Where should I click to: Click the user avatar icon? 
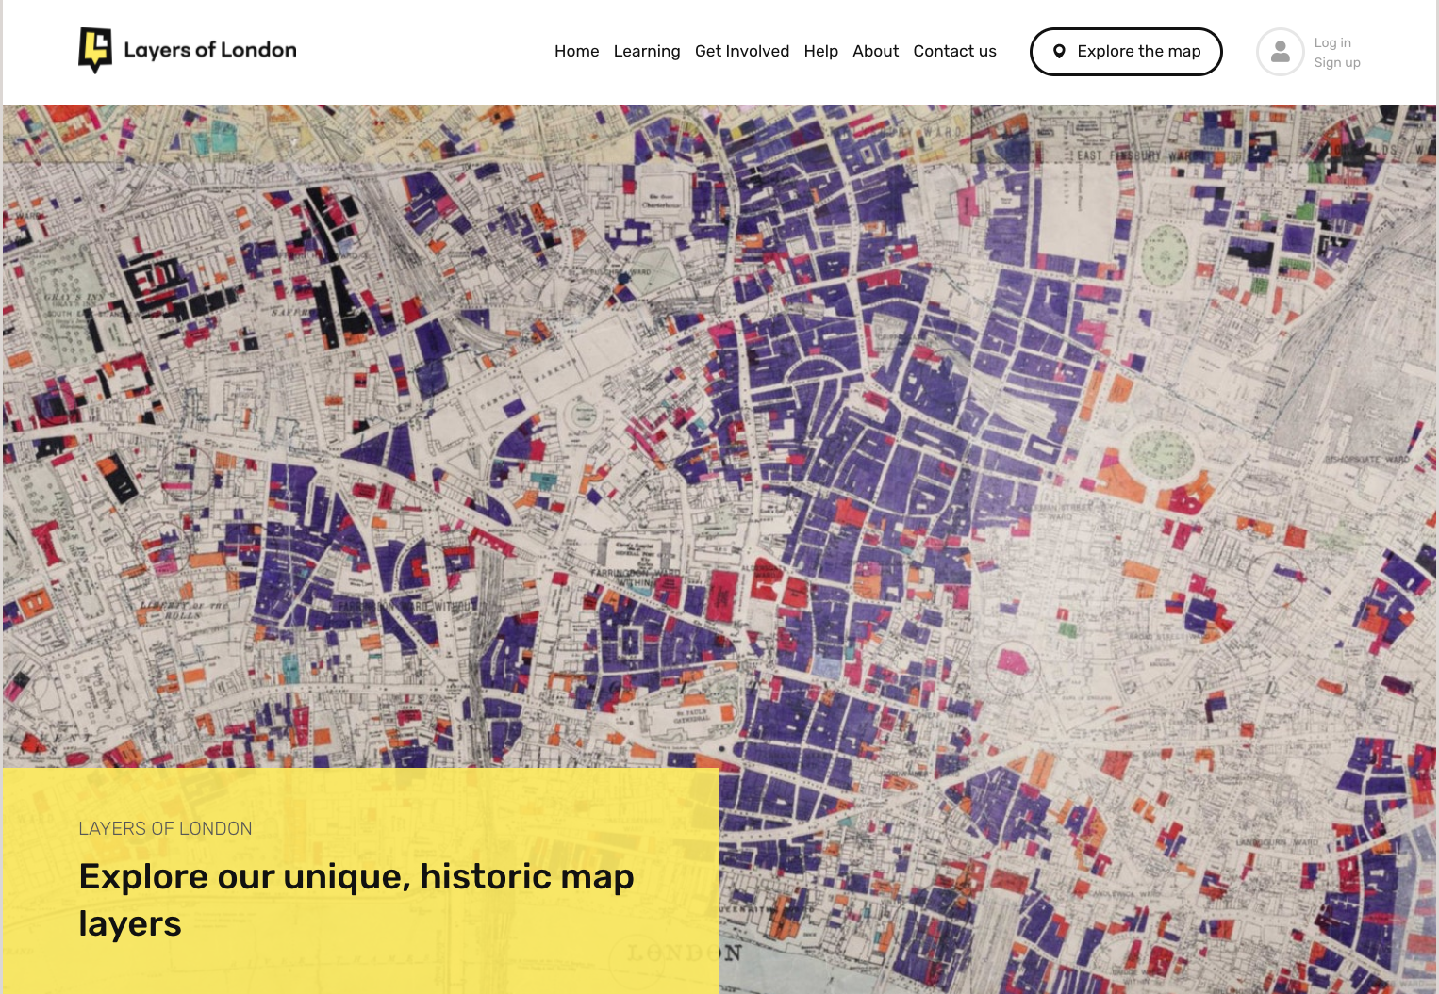click(1280, 52)
